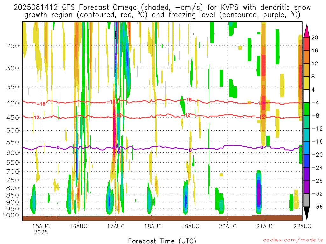Click the red 16-to-20 colorbar segment
326x244 pixels.
click(307, 44)
